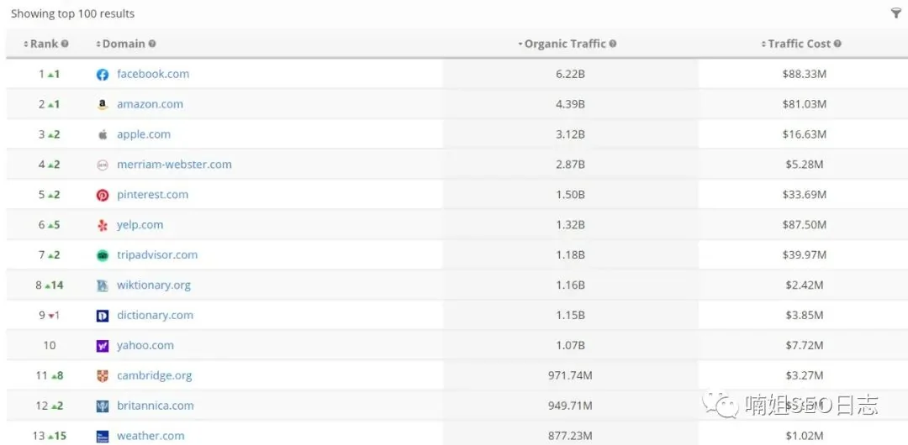This screenshot has width=908, height=445.
Task: Select the 4.39B organic traffic value
Action: click(570, 104)
